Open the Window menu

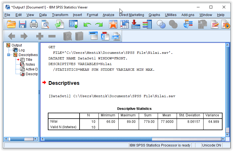[206, 15]
